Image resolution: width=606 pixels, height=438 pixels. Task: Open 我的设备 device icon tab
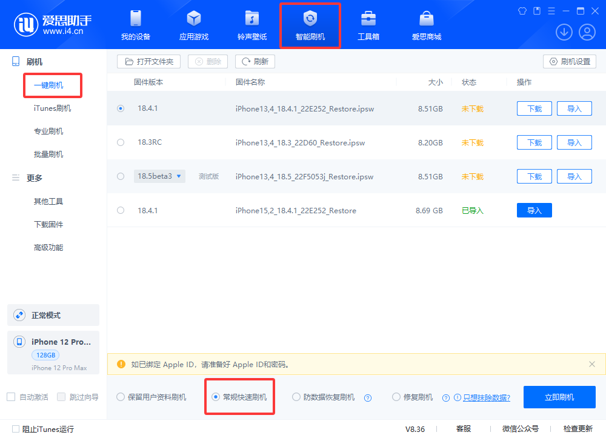[135, 25]
